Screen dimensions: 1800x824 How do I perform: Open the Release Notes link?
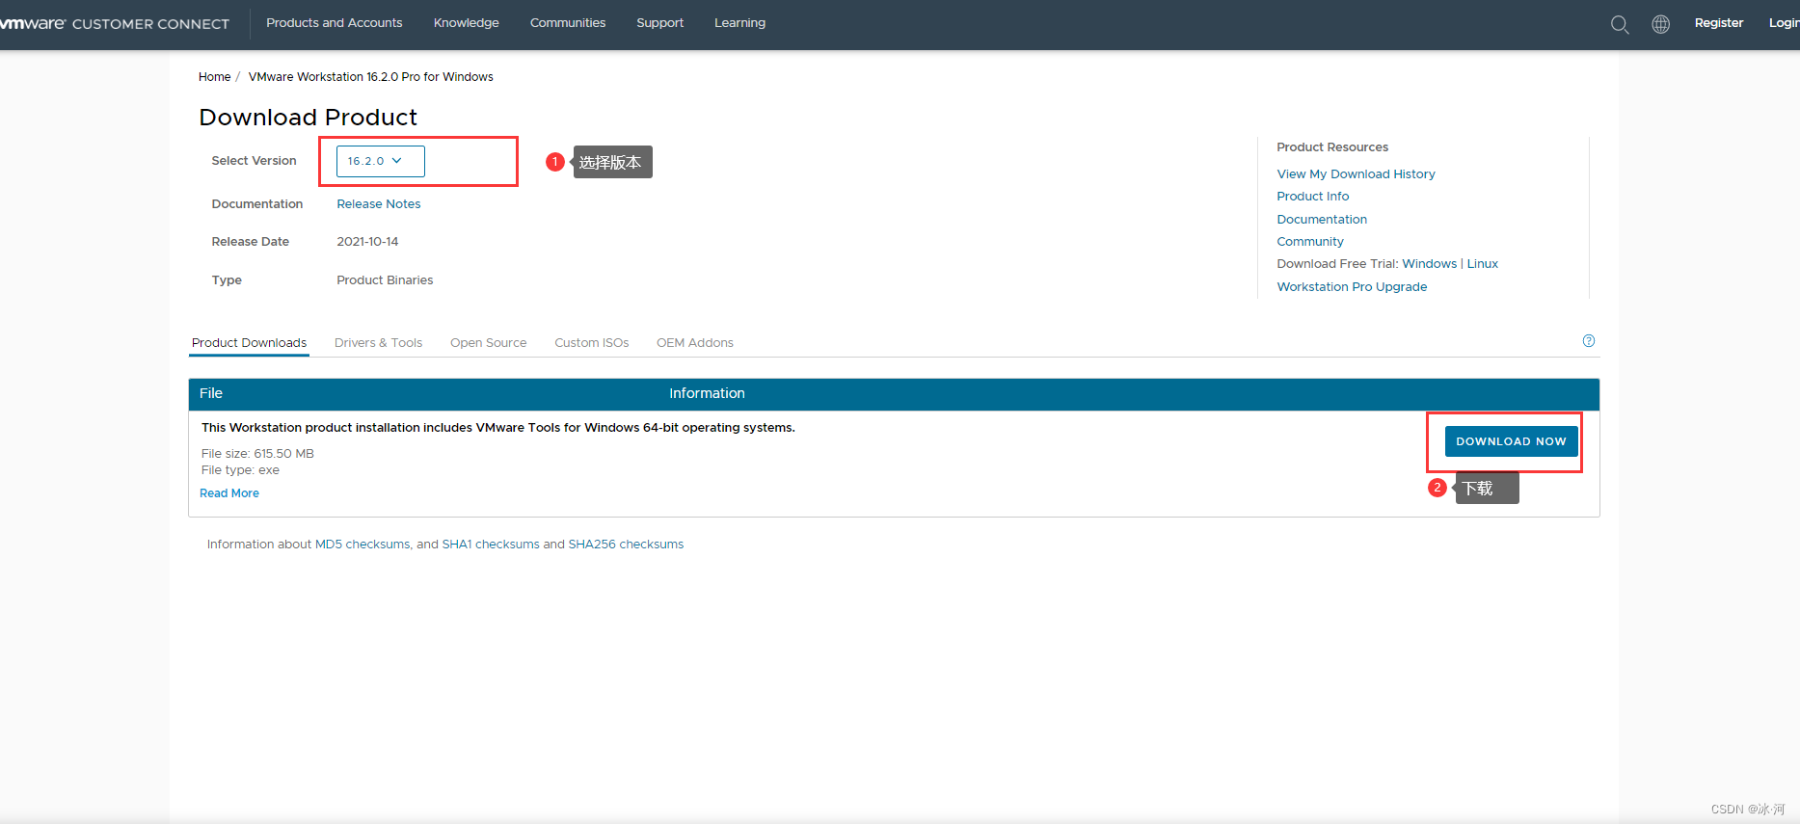[x=378, y=204]
